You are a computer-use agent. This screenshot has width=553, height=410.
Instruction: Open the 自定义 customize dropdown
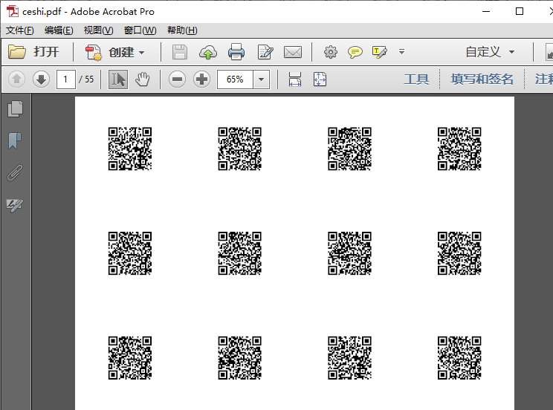coord(490,52)
